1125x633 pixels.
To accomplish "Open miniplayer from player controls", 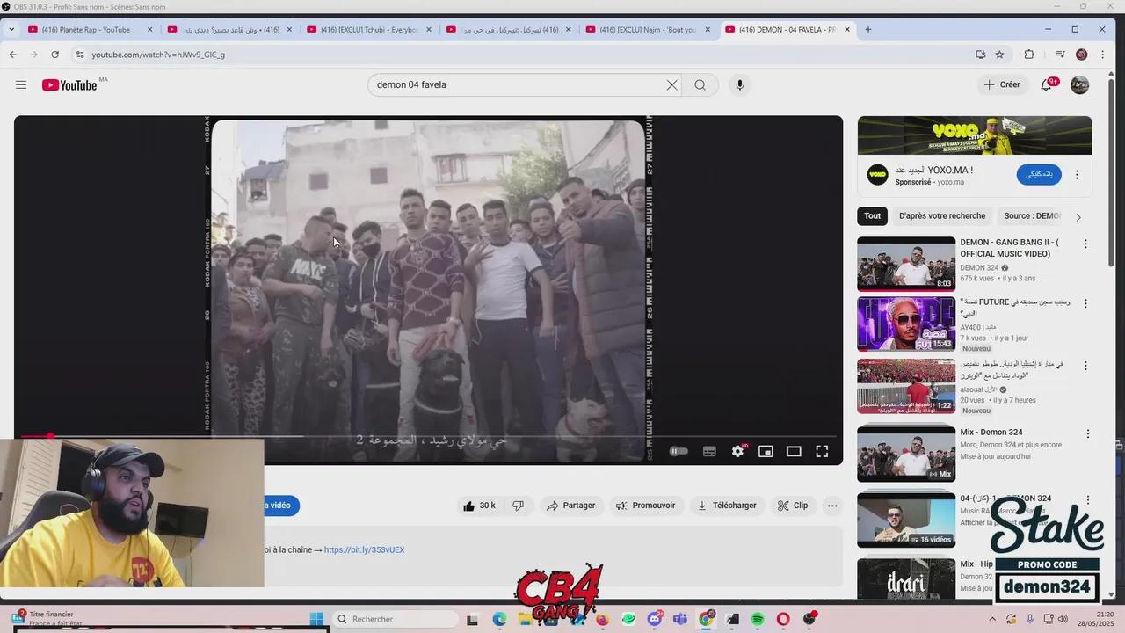I will [766, 451].
